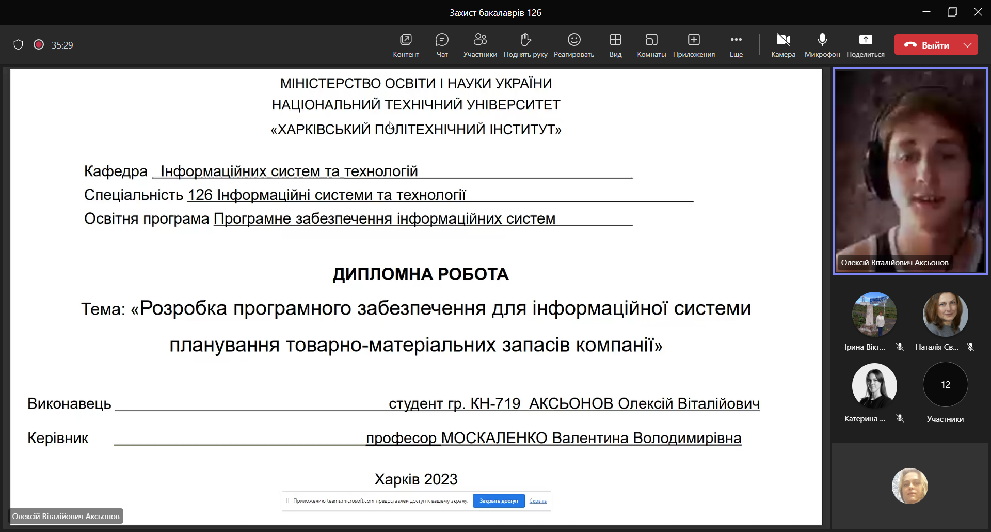Click the blue stop sharing access button
The height and width of the screenshot is (532, 991).
(x=499, y=500)
